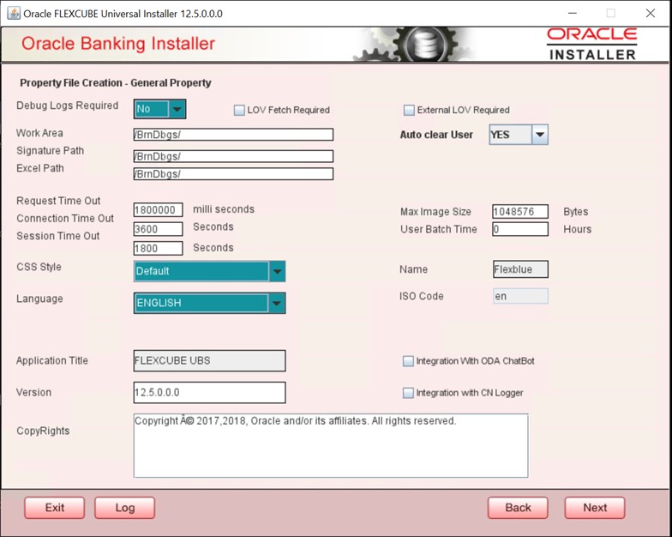This screenshot has width=672, height=537.
Task: Click the Hours unit label
Action: point(578,229)
